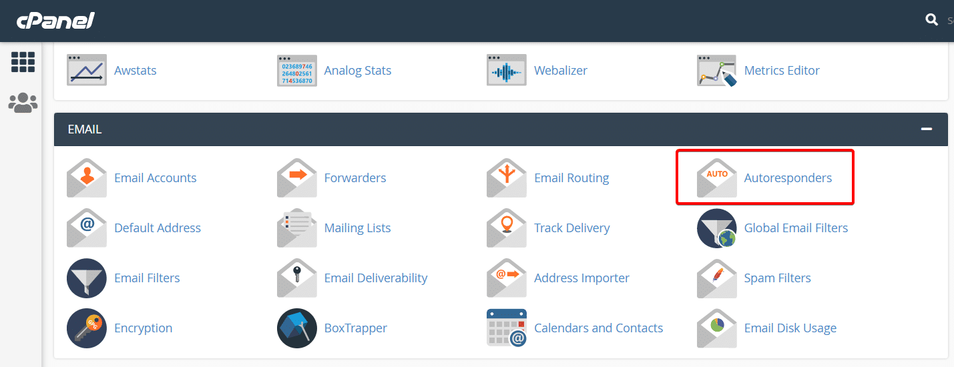Open the Mailing Lists link
The height and width of the screenshot is (367, 954).
pyautogui.click(x=357, y=228)
